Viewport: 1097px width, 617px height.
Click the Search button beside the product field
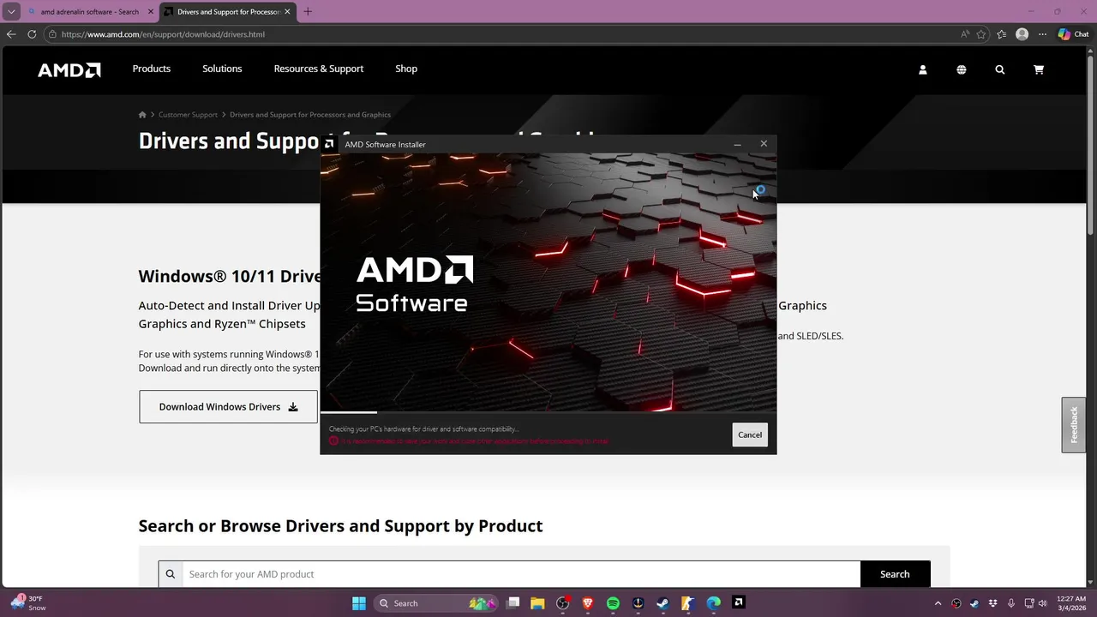tap(895, 574)
